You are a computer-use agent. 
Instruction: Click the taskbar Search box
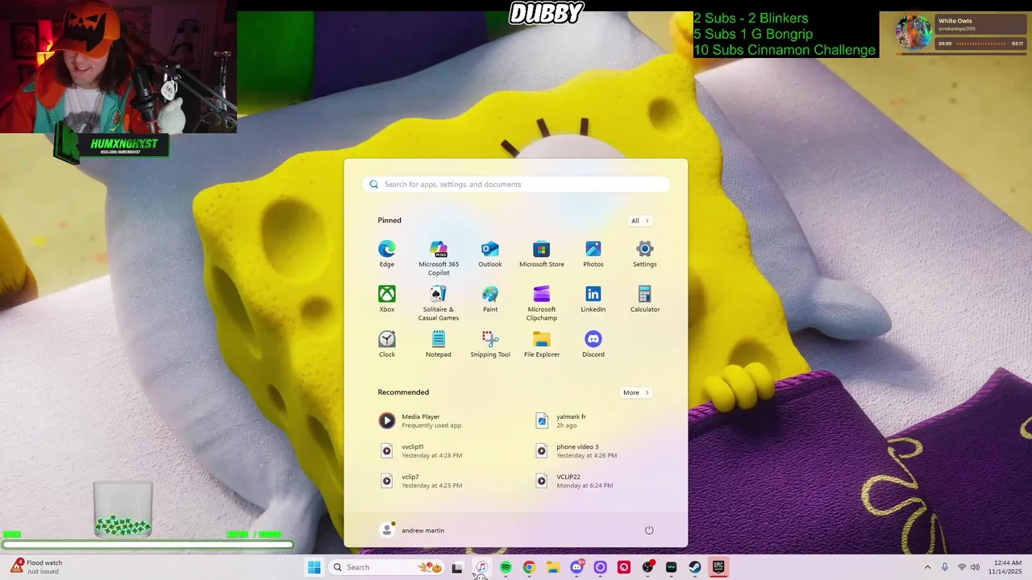387,567
